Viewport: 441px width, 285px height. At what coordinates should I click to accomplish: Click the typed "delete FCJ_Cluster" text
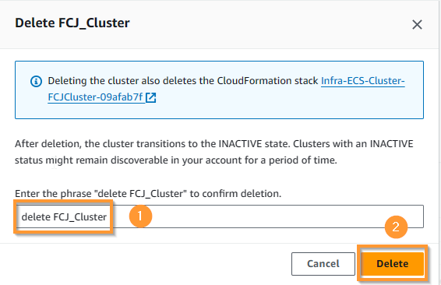[x=64, y=216]
